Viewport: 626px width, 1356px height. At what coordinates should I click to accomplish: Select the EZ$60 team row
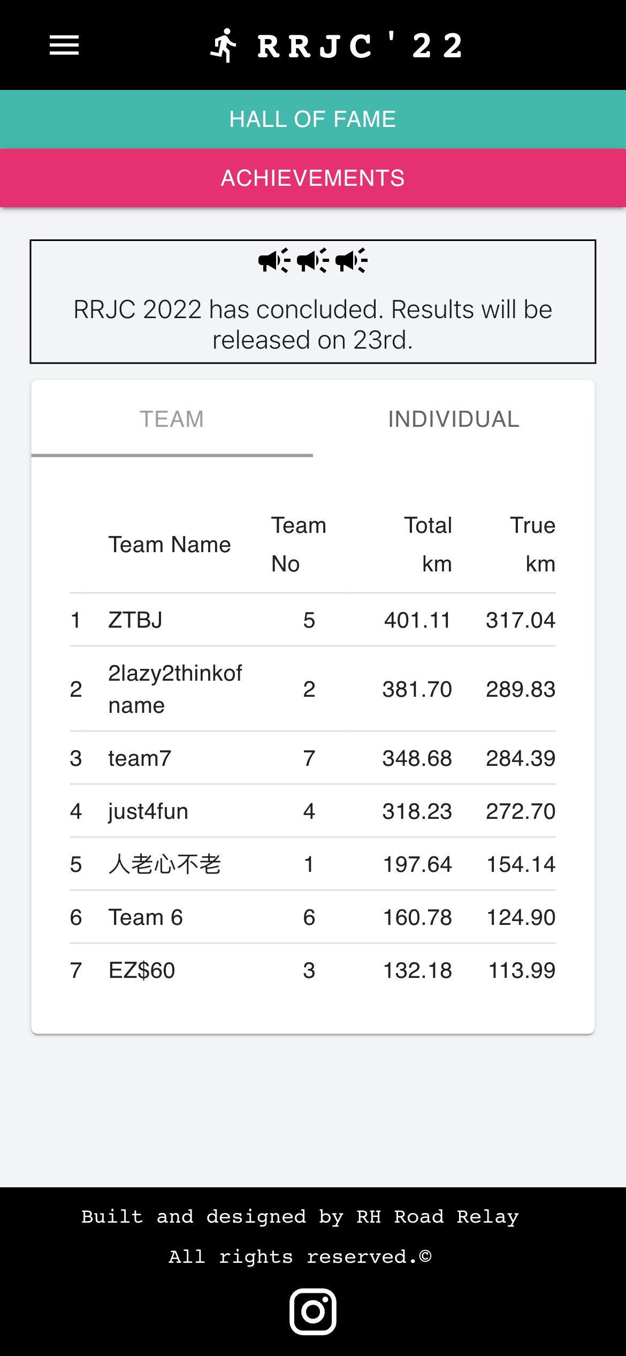[x=313, y=970]
